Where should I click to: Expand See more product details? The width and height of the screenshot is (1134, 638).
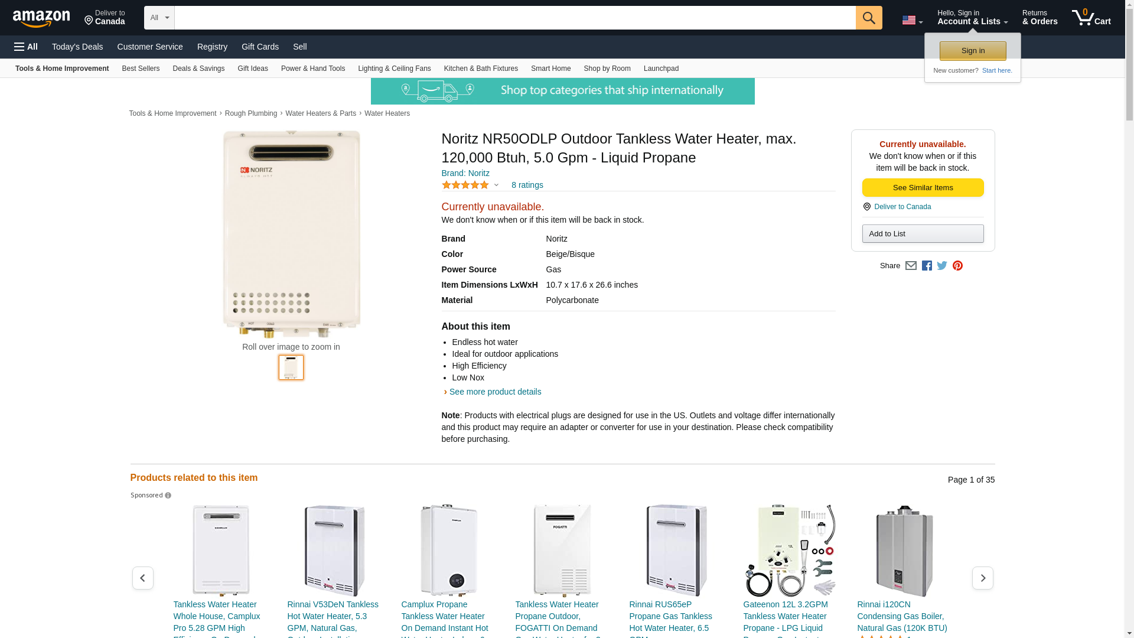click(494, 392)
